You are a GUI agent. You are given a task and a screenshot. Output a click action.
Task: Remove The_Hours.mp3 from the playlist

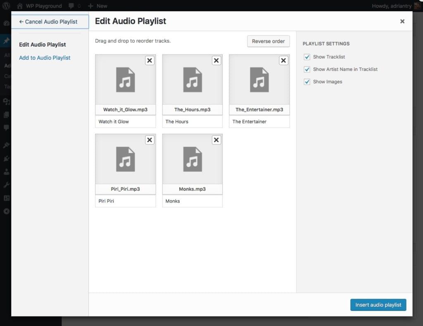point(216,60)
